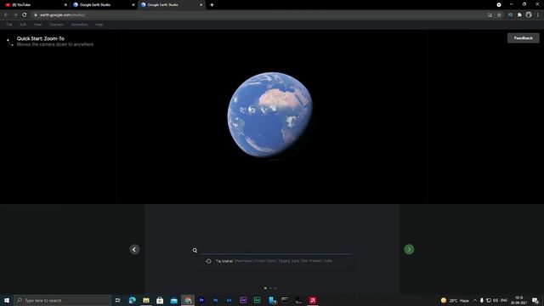Image resolution: width=544 pixels, height=306 pixels.
Task: Open the Chrome profile avatar
Action: [529, 15]
